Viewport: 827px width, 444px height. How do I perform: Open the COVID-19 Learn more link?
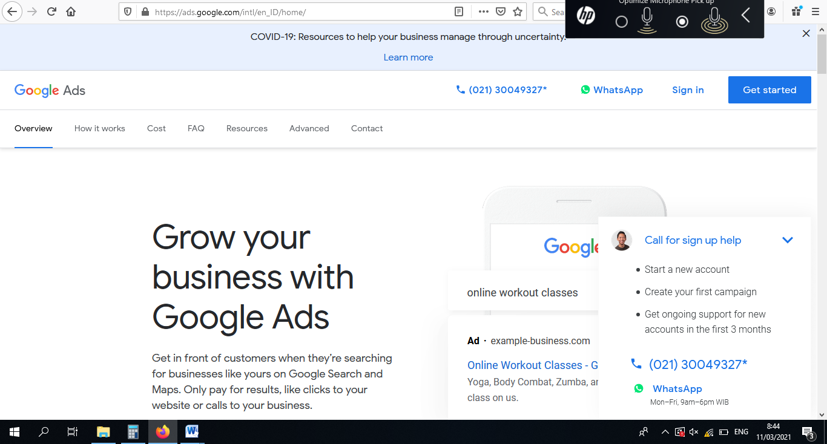tap(408, 57)
